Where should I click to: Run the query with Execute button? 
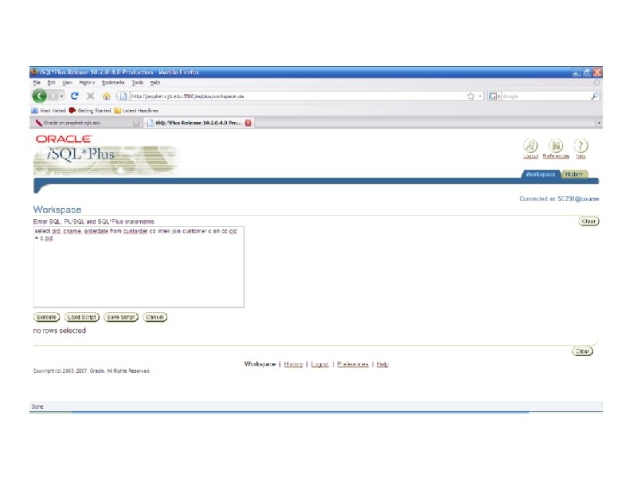(x=46, y=317)
